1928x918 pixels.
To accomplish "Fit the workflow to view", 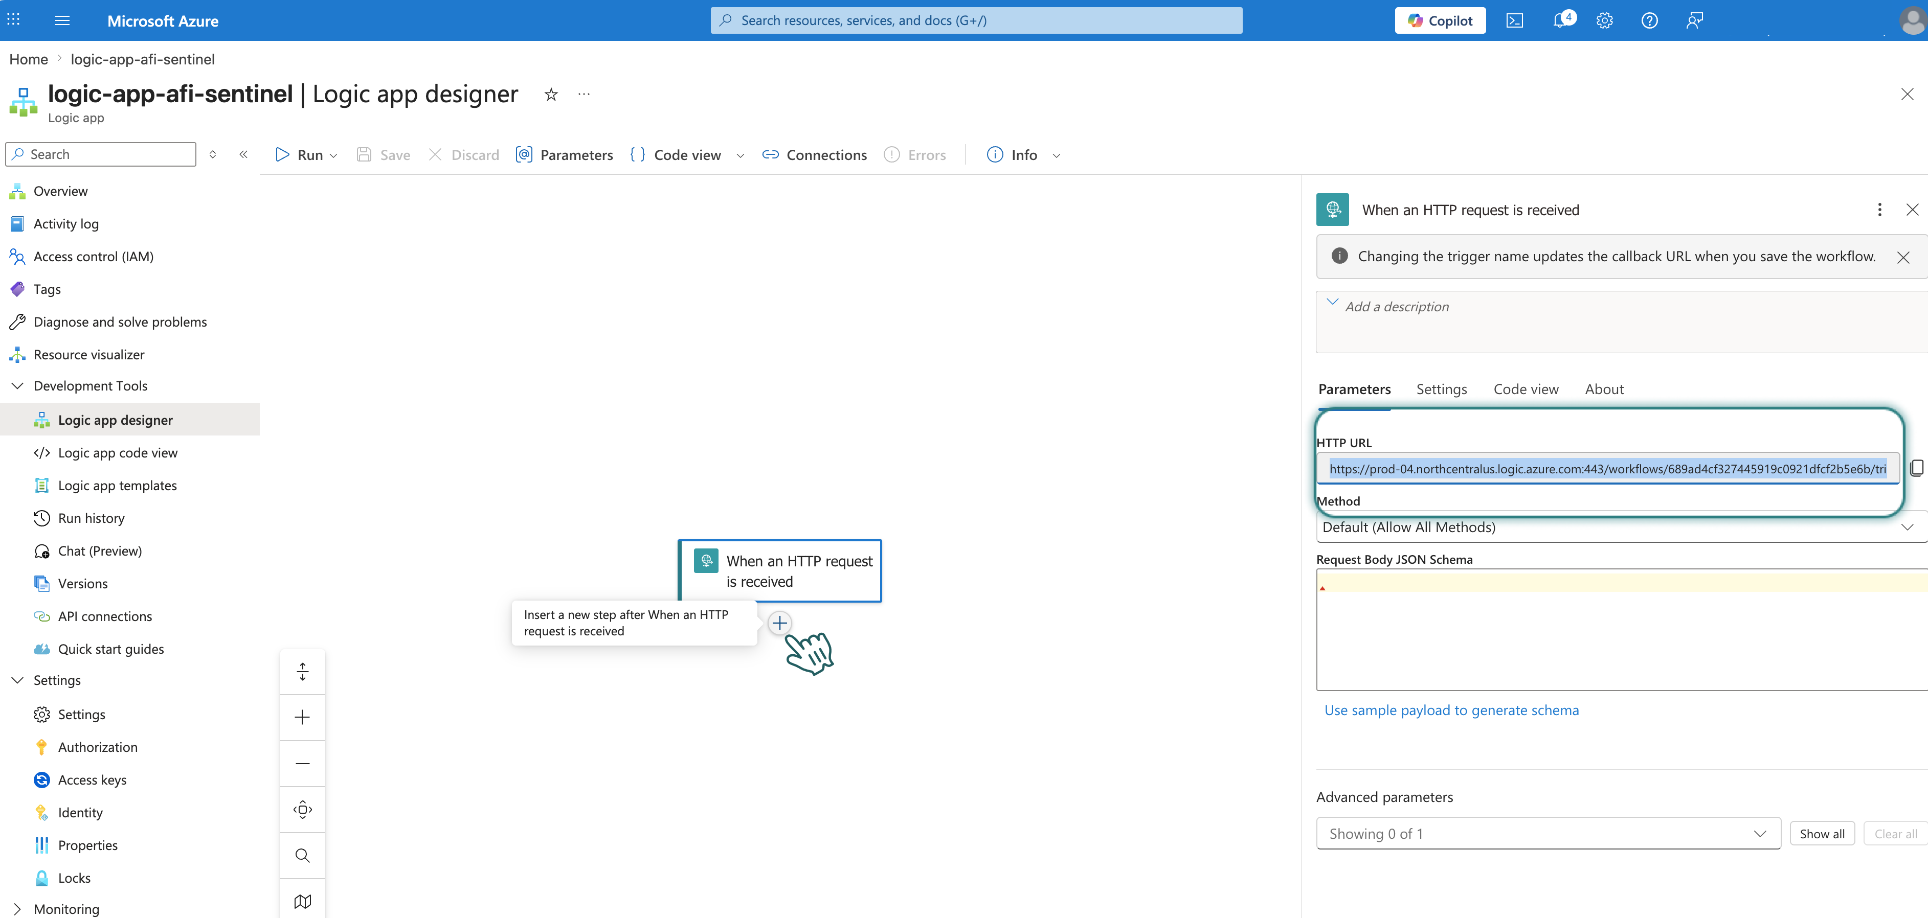I will click(302, 809).
